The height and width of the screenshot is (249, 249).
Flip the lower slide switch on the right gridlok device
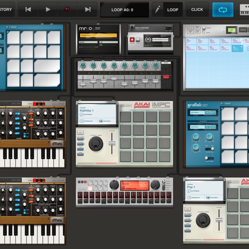coord(210,158)
